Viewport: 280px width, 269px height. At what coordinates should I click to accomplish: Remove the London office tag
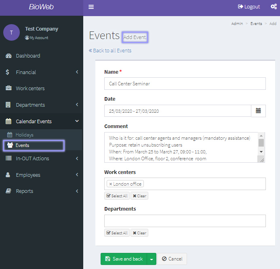click(x=111, y=184)
